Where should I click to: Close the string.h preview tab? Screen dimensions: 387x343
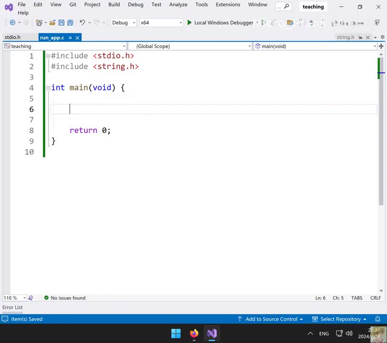point(368,37)
